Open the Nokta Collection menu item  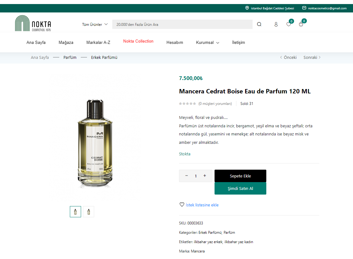pyautogui.click(x=138, y=41)
